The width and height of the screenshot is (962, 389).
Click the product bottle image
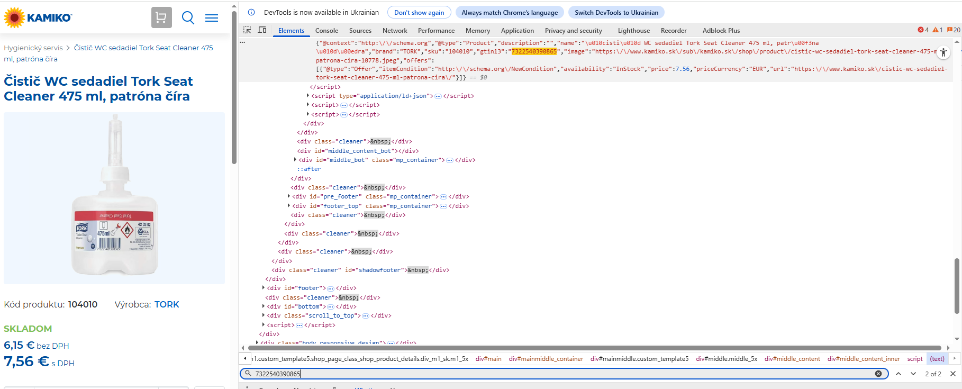pos(114,198)
